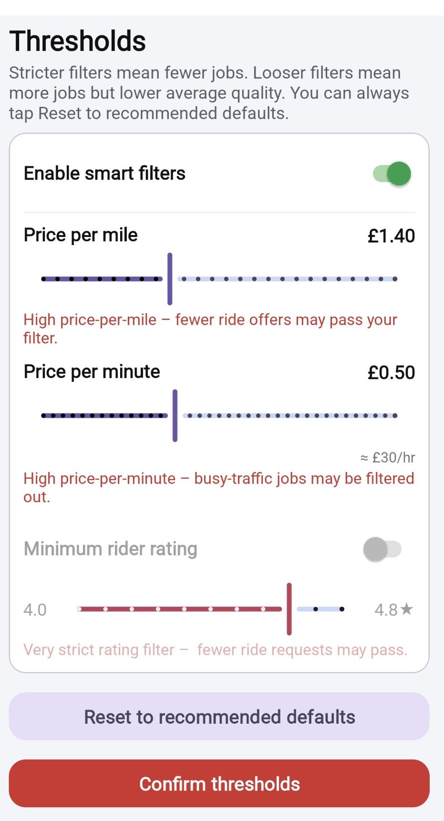This screenshot has height=821, width=444.
Task: Click the rightmost tick of rider rating slider
Action: coord(342,609)
